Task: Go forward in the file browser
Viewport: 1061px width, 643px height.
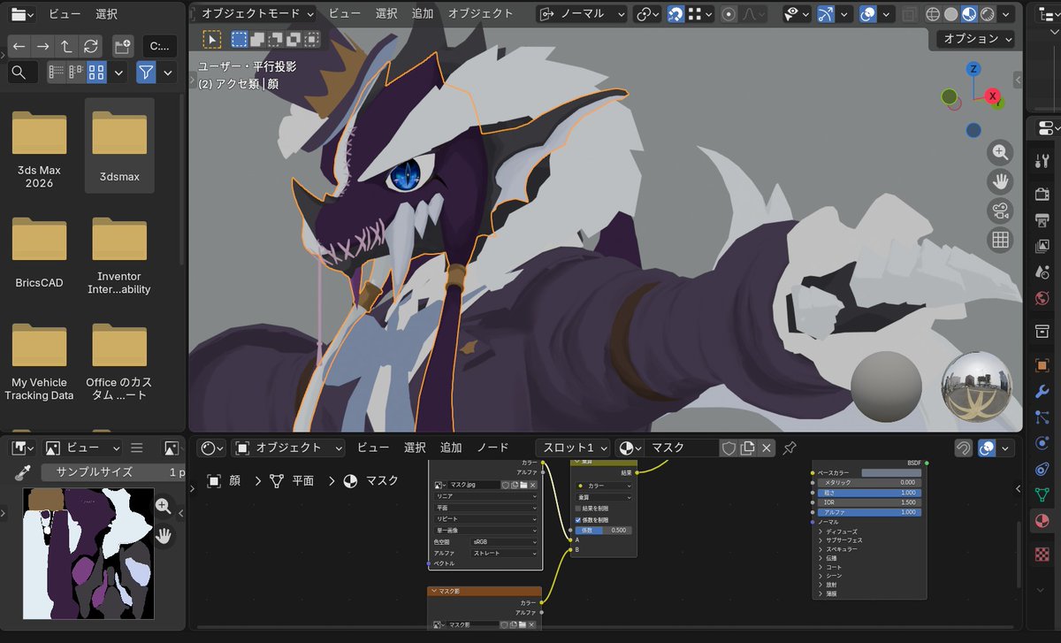Action: pos(43,46)
